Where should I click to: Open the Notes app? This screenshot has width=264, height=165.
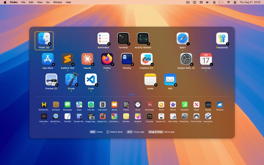[x=150, y=80]
